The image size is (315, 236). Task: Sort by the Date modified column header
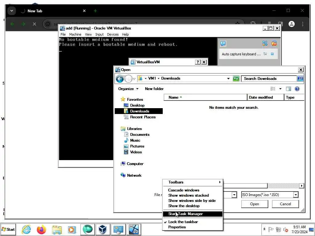(265, 97)
